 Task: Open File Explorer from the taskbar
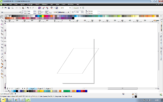pyautogui.click(x=10, y=100)
